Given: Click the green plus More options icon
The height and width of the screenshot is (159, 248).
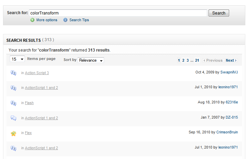Looking at the screenshot, I should 32,20.
